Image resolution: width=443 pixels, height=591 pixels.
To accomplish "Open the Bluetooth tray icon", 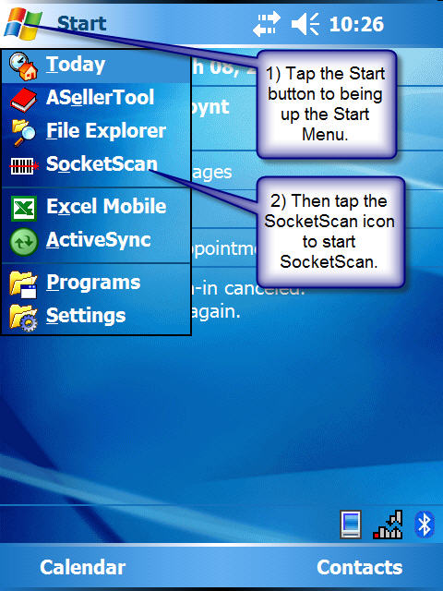I will point(425,525).
